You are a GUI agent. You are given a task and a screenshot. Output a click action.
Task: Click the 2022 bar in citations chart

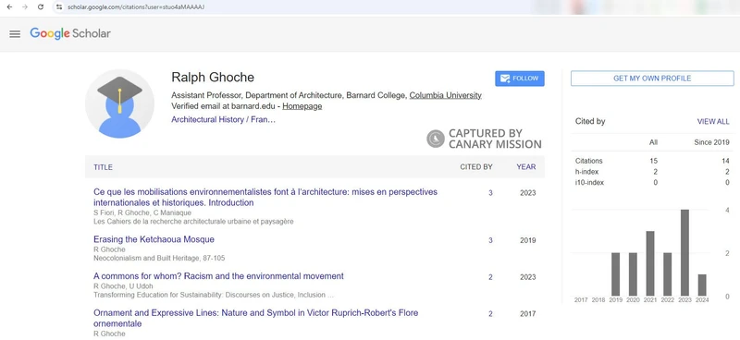click(x=667, y=274)
